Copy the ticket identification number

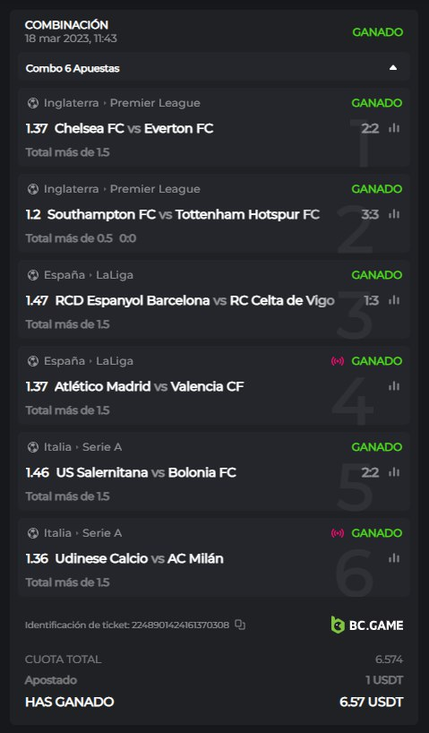coord(240,625)
